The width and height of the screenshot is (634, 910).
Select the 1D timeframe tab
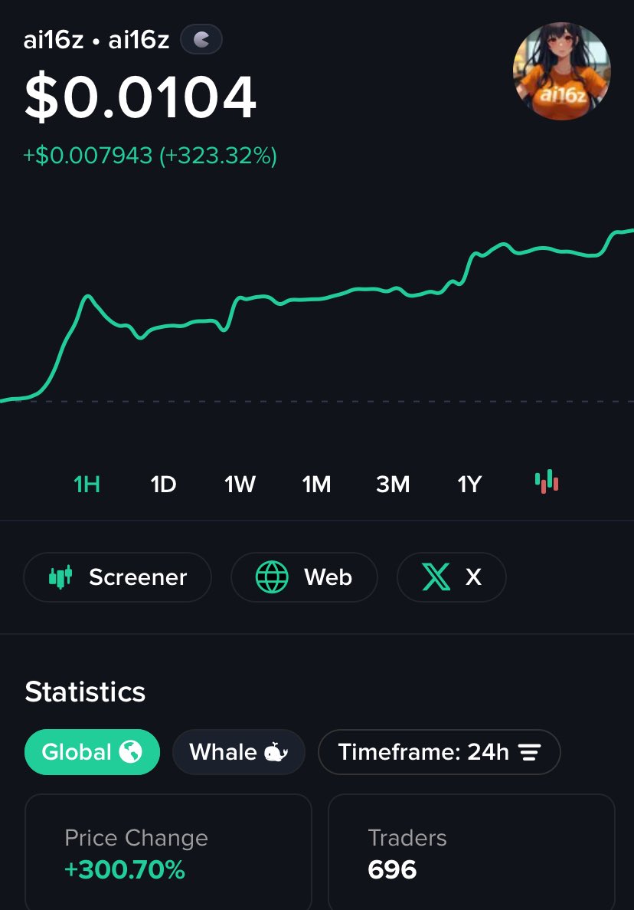click(x=163, y=484)
